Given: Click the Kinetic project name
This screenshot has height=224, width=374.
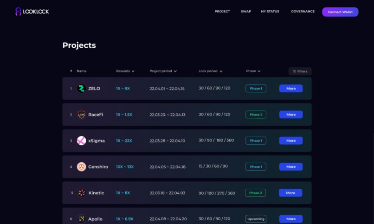Looking at the screenshot, I should tap(96, 193).
